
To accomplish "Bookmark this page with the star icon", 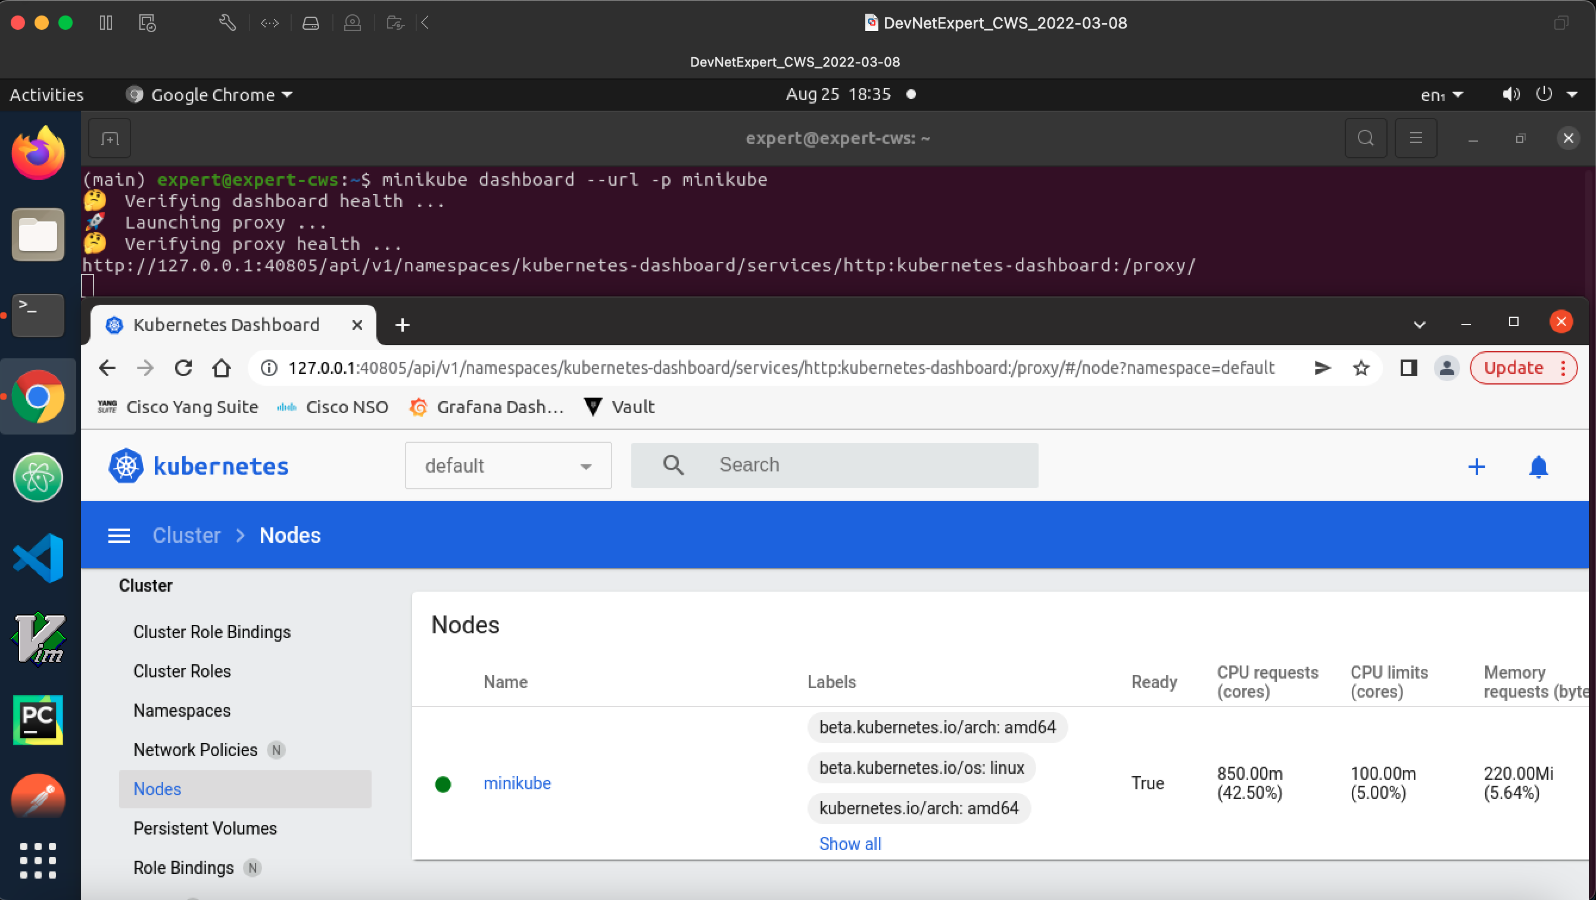I will coord(1361,368).
